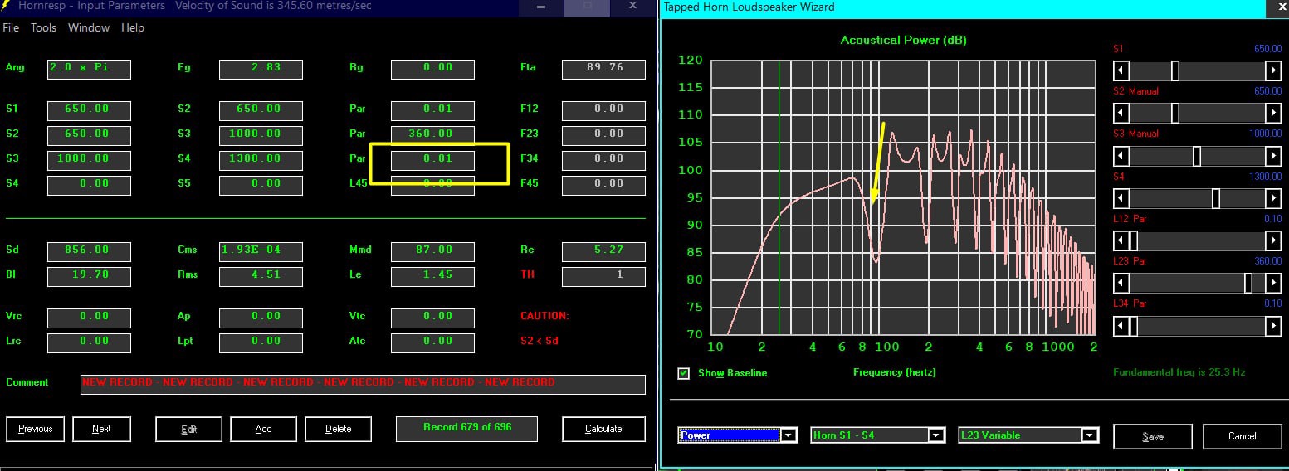Image resolution: width=1289 pixels, height=471 pixels.
Task: Save the Tapped Horn wizard settings
Action: pos(1152,436)
